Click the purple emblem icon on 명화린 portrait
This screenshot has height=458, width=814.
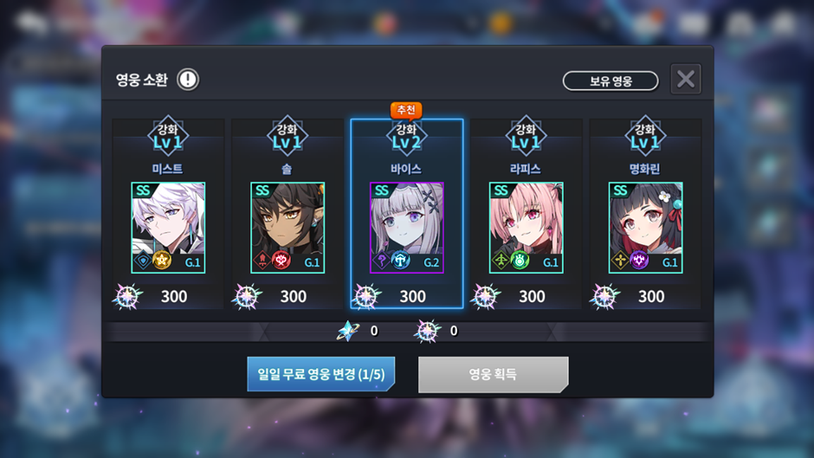639,260
